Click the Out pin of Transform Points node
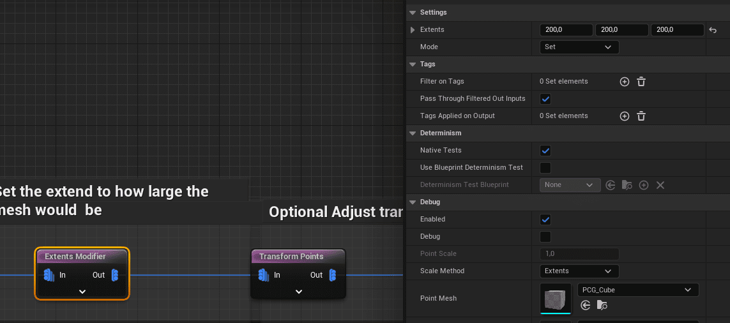Screen dimensions: 730x323 tap(332, 275)
